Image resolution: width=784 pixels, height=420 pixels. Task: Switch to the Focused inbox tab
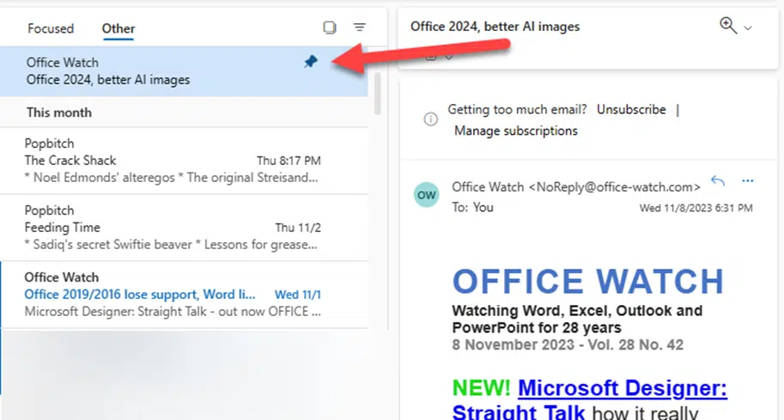point(51,28)
